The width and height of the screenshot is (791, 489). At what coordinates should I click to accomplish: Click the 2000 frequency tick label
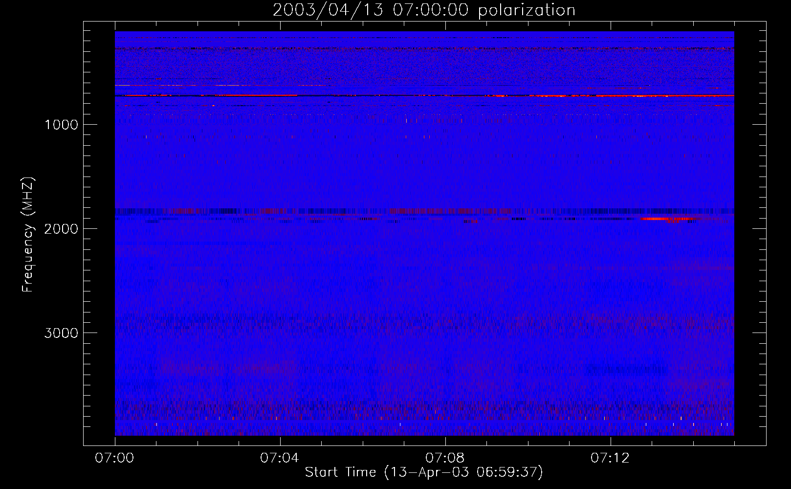pos(61,229)
